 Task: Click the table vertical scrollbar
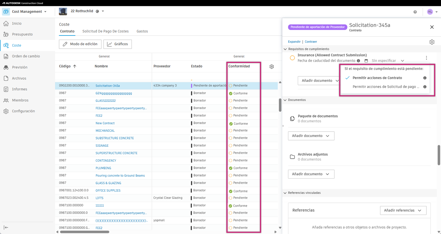tap(280, 105)
